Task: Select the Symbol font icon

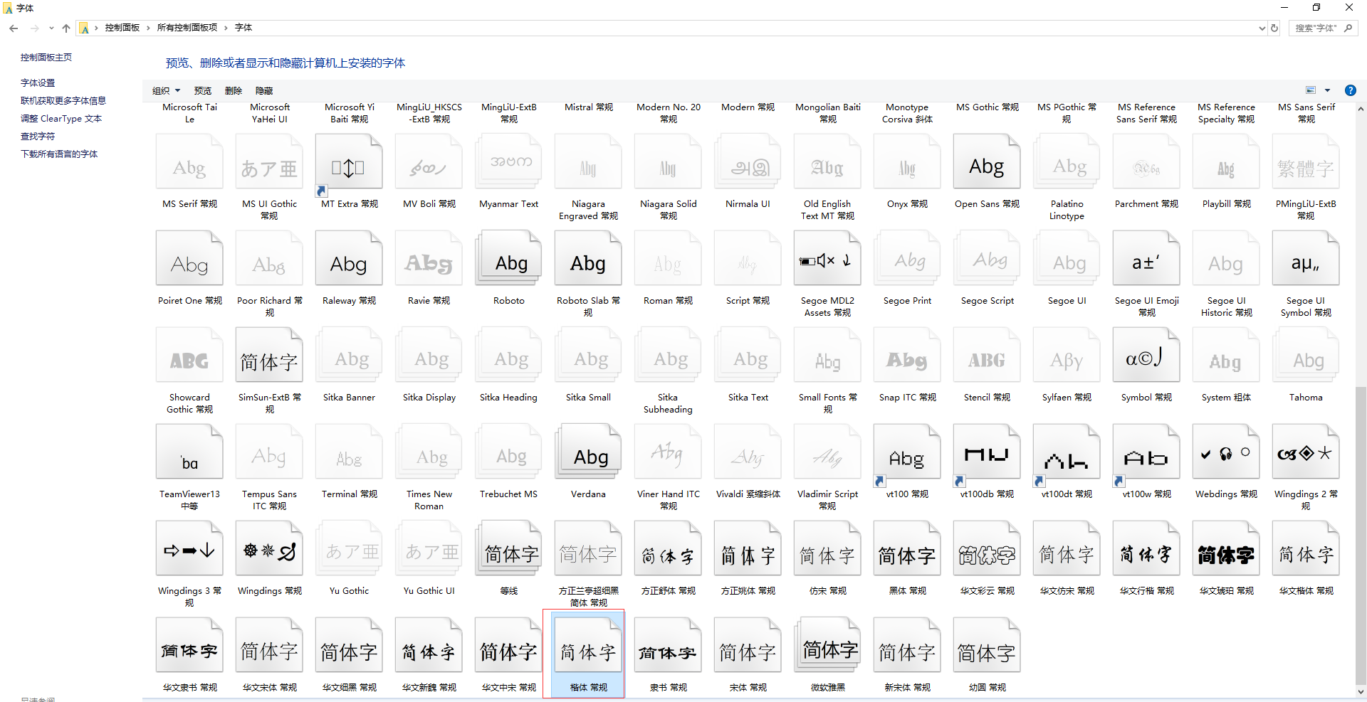Action: tap(1146, 356)
